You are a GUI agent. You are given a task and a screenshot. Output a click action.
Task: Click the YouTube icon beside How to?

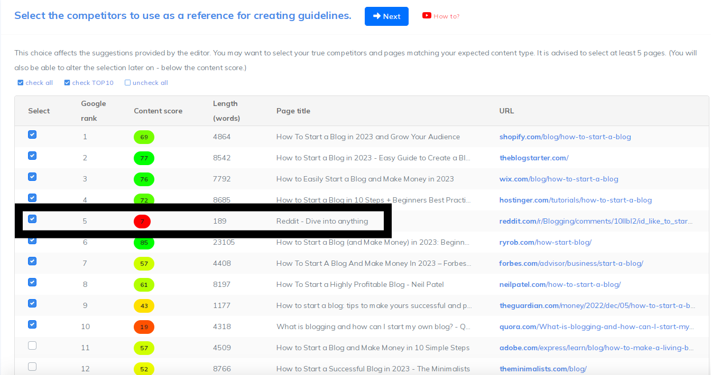[427, 16]
